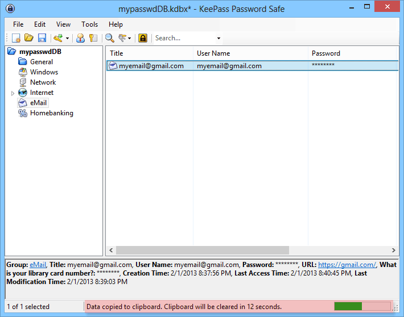Click the clipboard countdown progress bar
The width and height of the screenshot is (404, 317).
click(362, 306)
